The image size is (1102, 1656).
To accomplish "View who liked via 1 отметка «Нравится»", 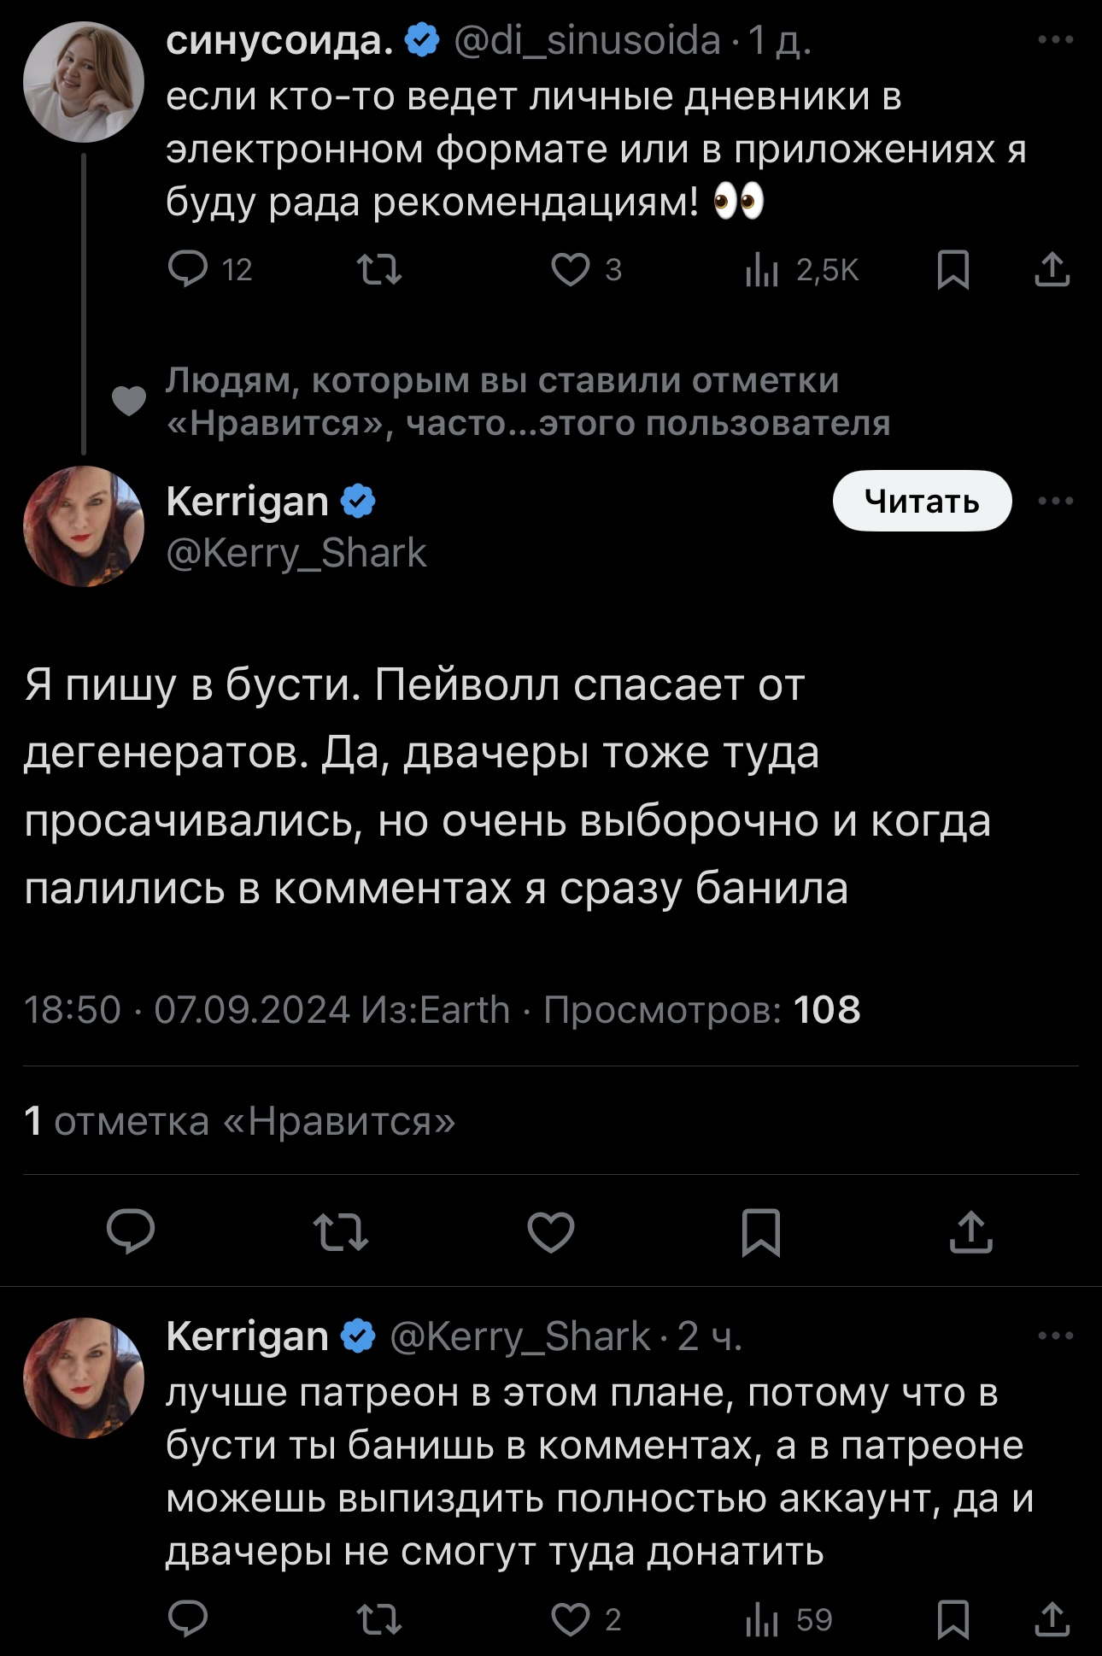I will 240,1121.
